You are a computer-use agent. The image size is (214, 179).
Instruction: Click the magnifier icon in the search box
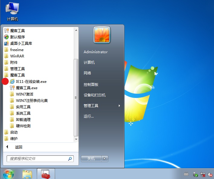coord(70,159)
